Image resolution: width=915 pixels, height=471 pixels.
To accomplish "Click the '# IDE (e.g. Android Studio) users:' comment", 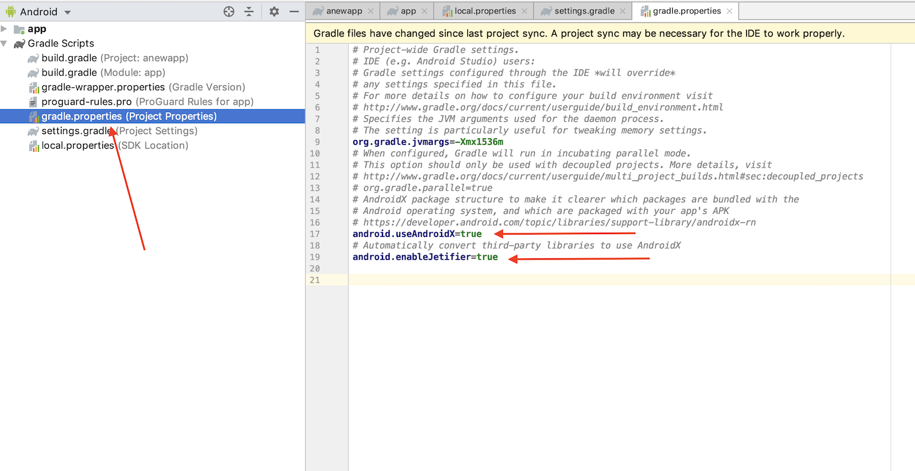I will (443, 62).
